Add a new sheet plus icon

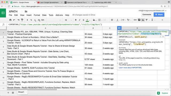(8, 93)
